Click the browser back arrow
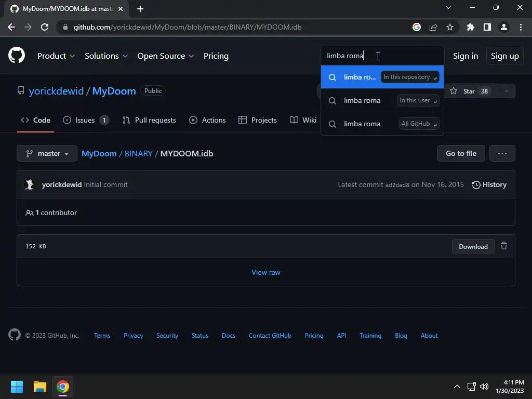 (x=11, y=27)
